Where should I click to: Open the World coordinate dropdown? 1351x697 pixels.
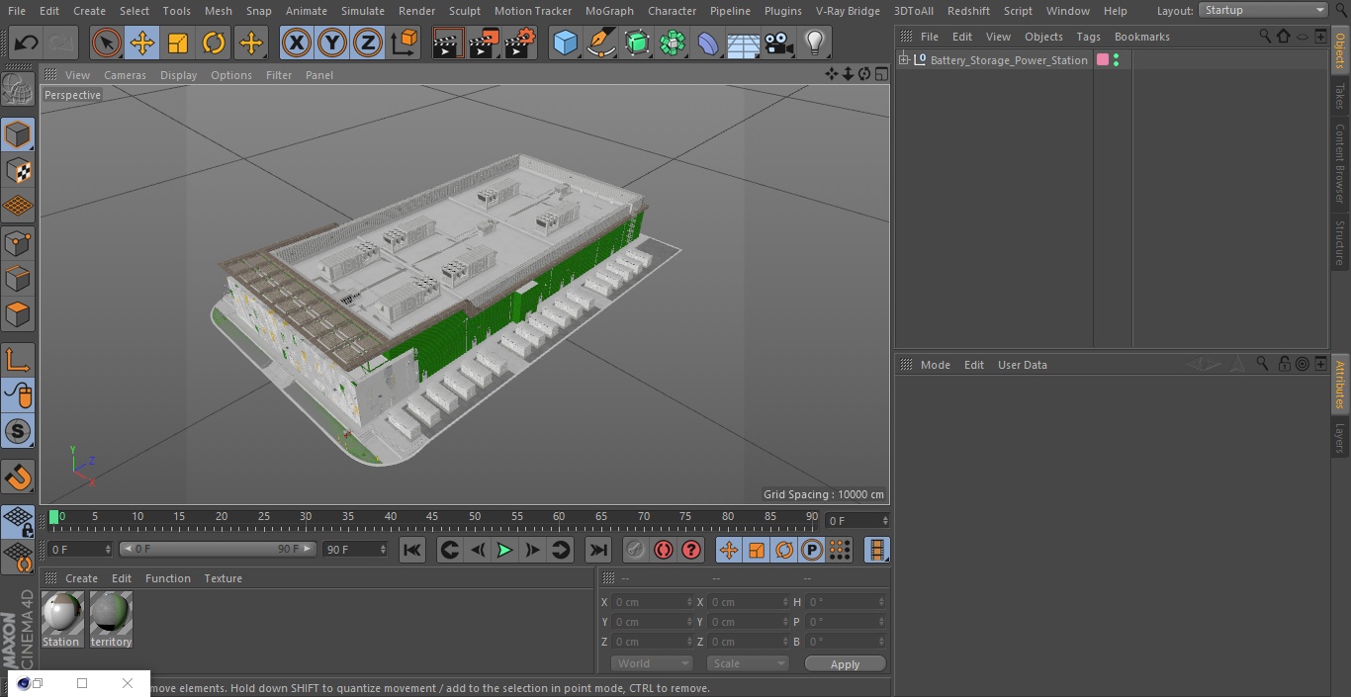651,663
